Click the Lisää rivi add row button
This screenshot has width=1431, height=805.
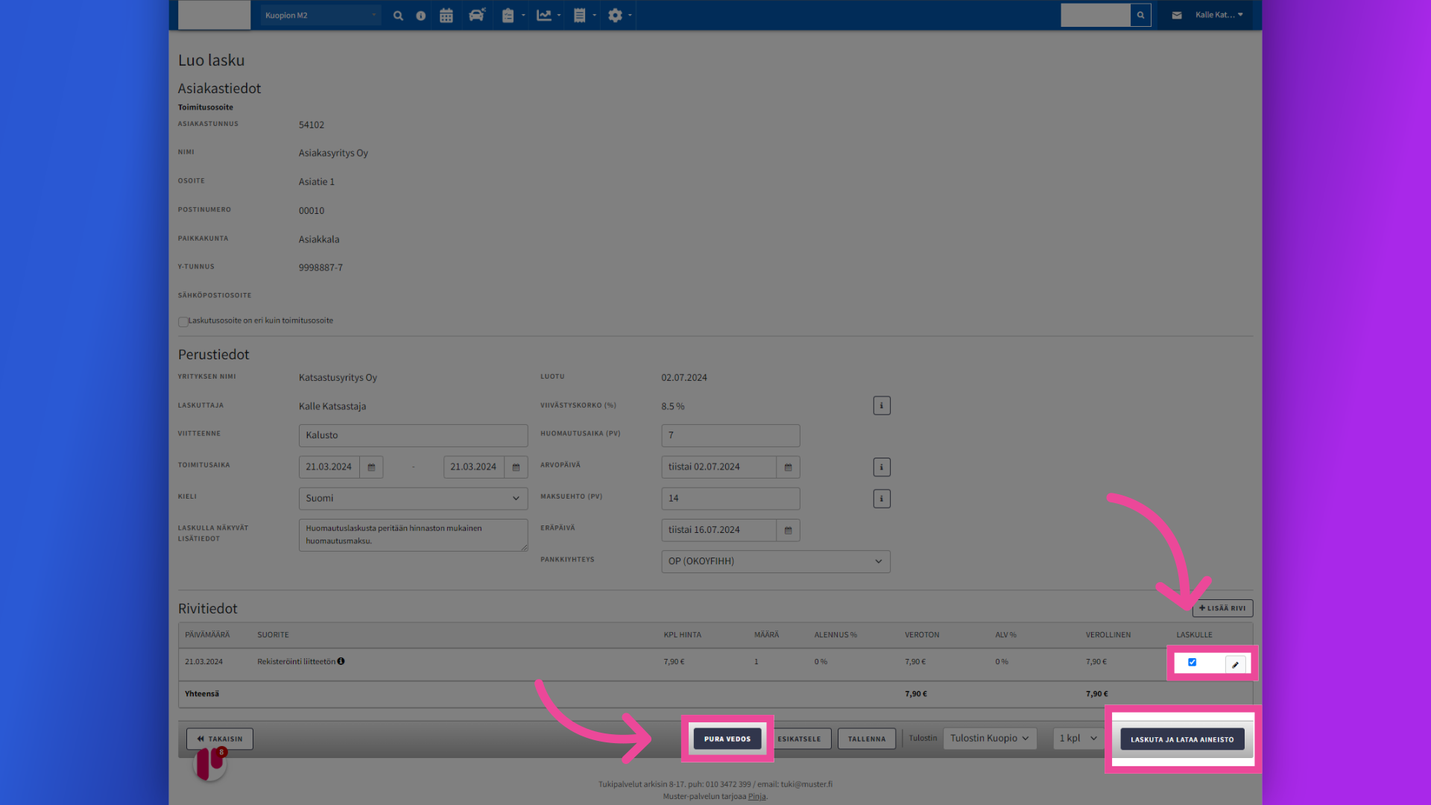click(x=1222, y=608)
